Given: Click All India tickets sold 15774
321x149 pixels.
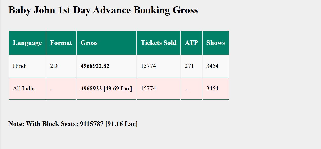Looking at the screenshot, I should (148, 89).
